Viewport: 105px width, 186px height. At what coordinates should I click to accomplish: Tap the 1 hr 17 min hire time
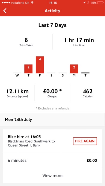coord(79,42)
